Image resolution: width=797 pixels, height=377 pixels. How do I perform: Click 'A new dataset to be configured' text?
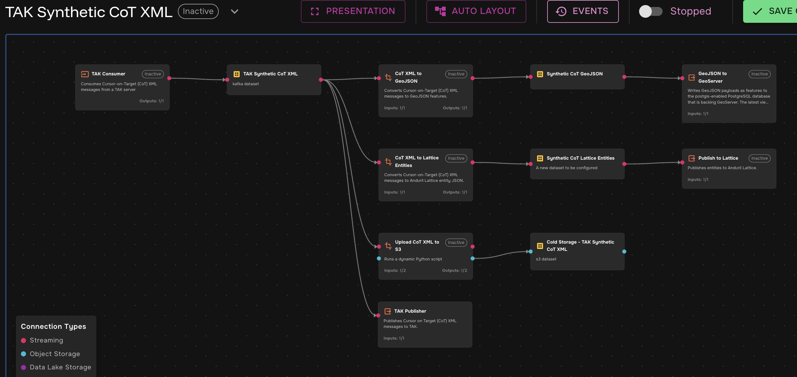point(567,168)
